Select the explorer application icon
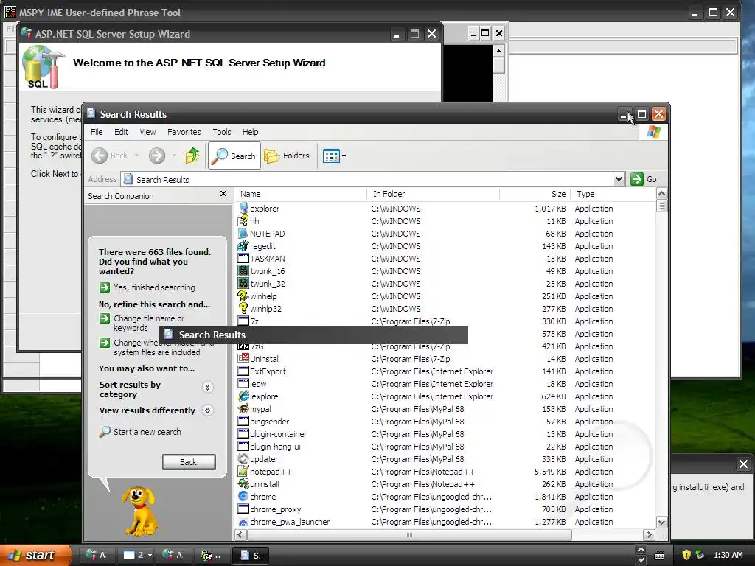The height and width of the screenshot is (566, 755). pos(243,209)
